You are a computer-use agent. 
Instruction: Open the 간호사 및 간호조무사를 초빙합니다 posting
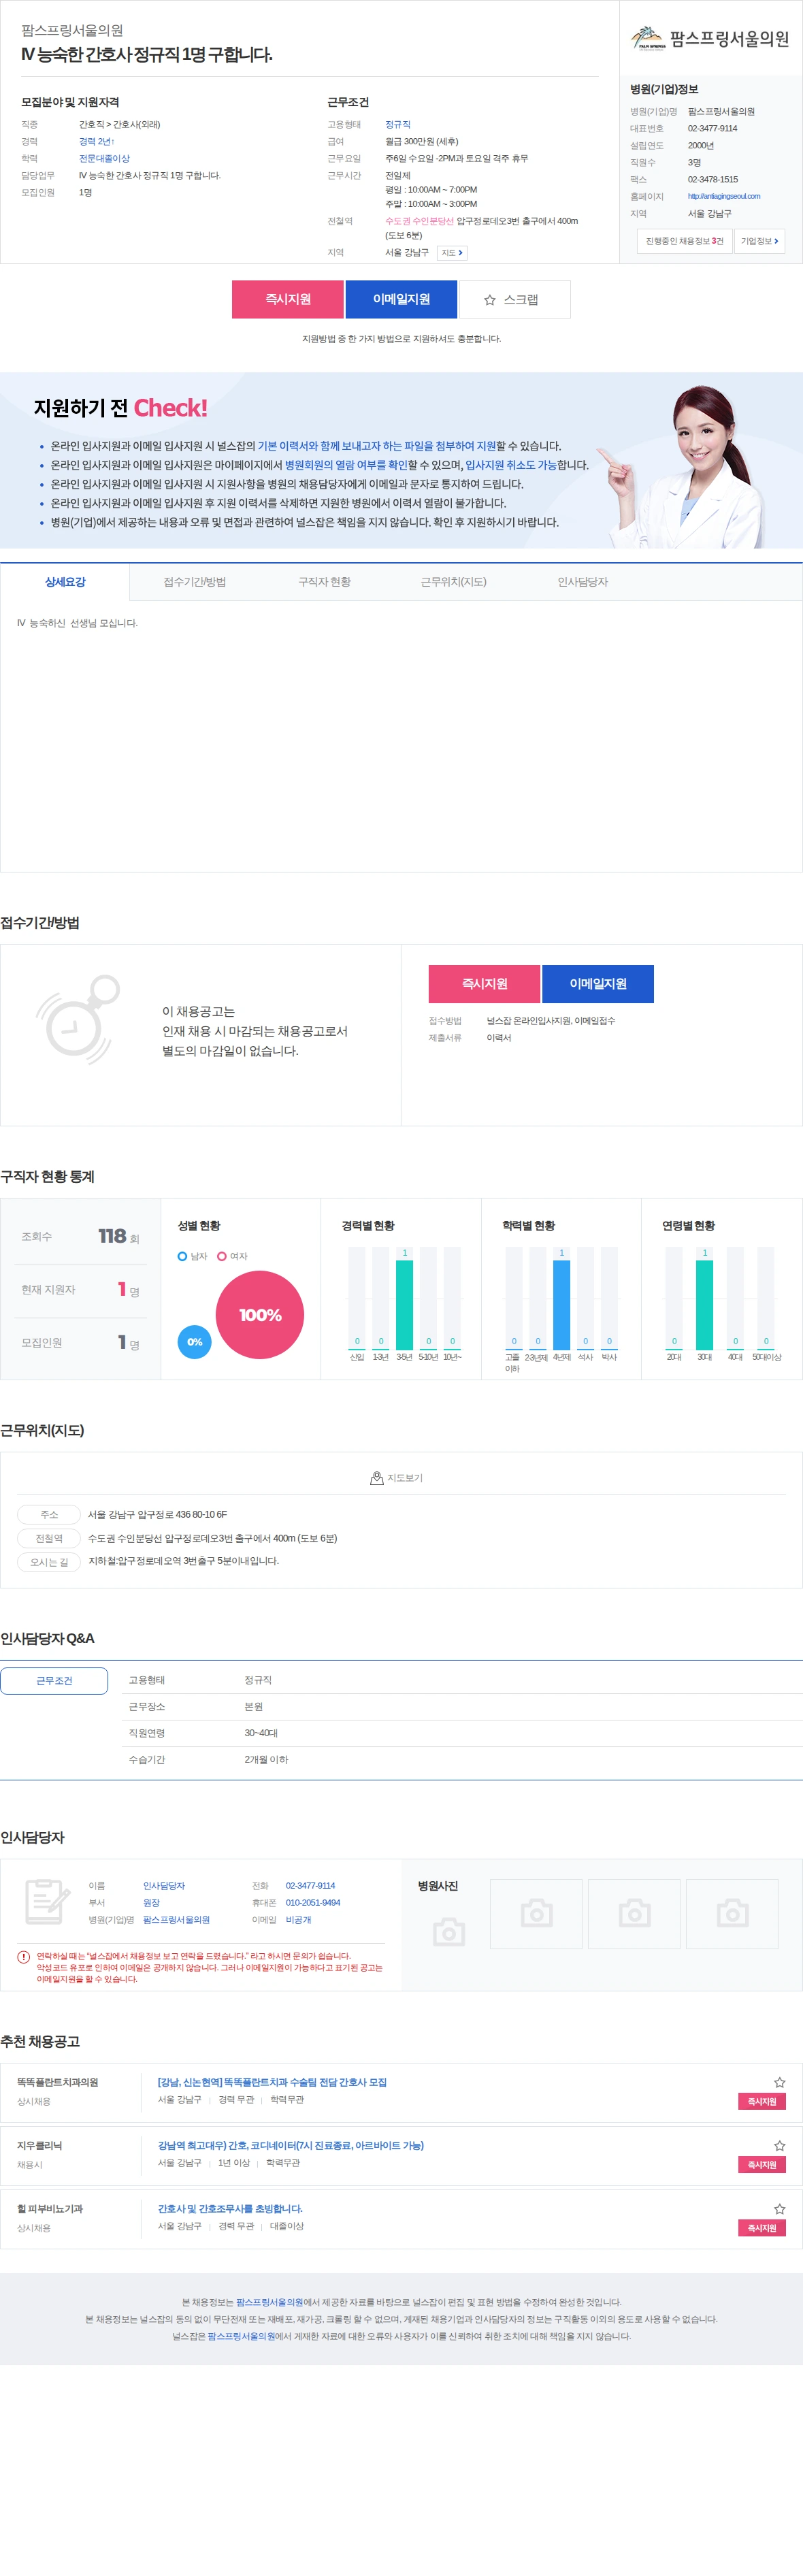[230, 2208]
